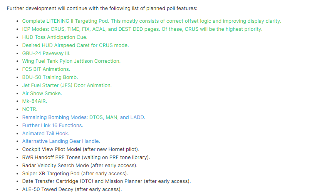Select the NCTR list item
Viewport: 322px width, 196px height.
[x=30, y=109]
